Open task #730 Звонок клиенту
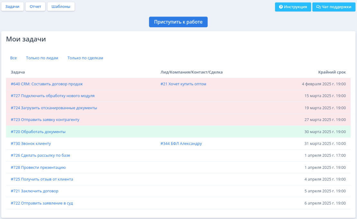357x219 pixels. coord(31,144)
